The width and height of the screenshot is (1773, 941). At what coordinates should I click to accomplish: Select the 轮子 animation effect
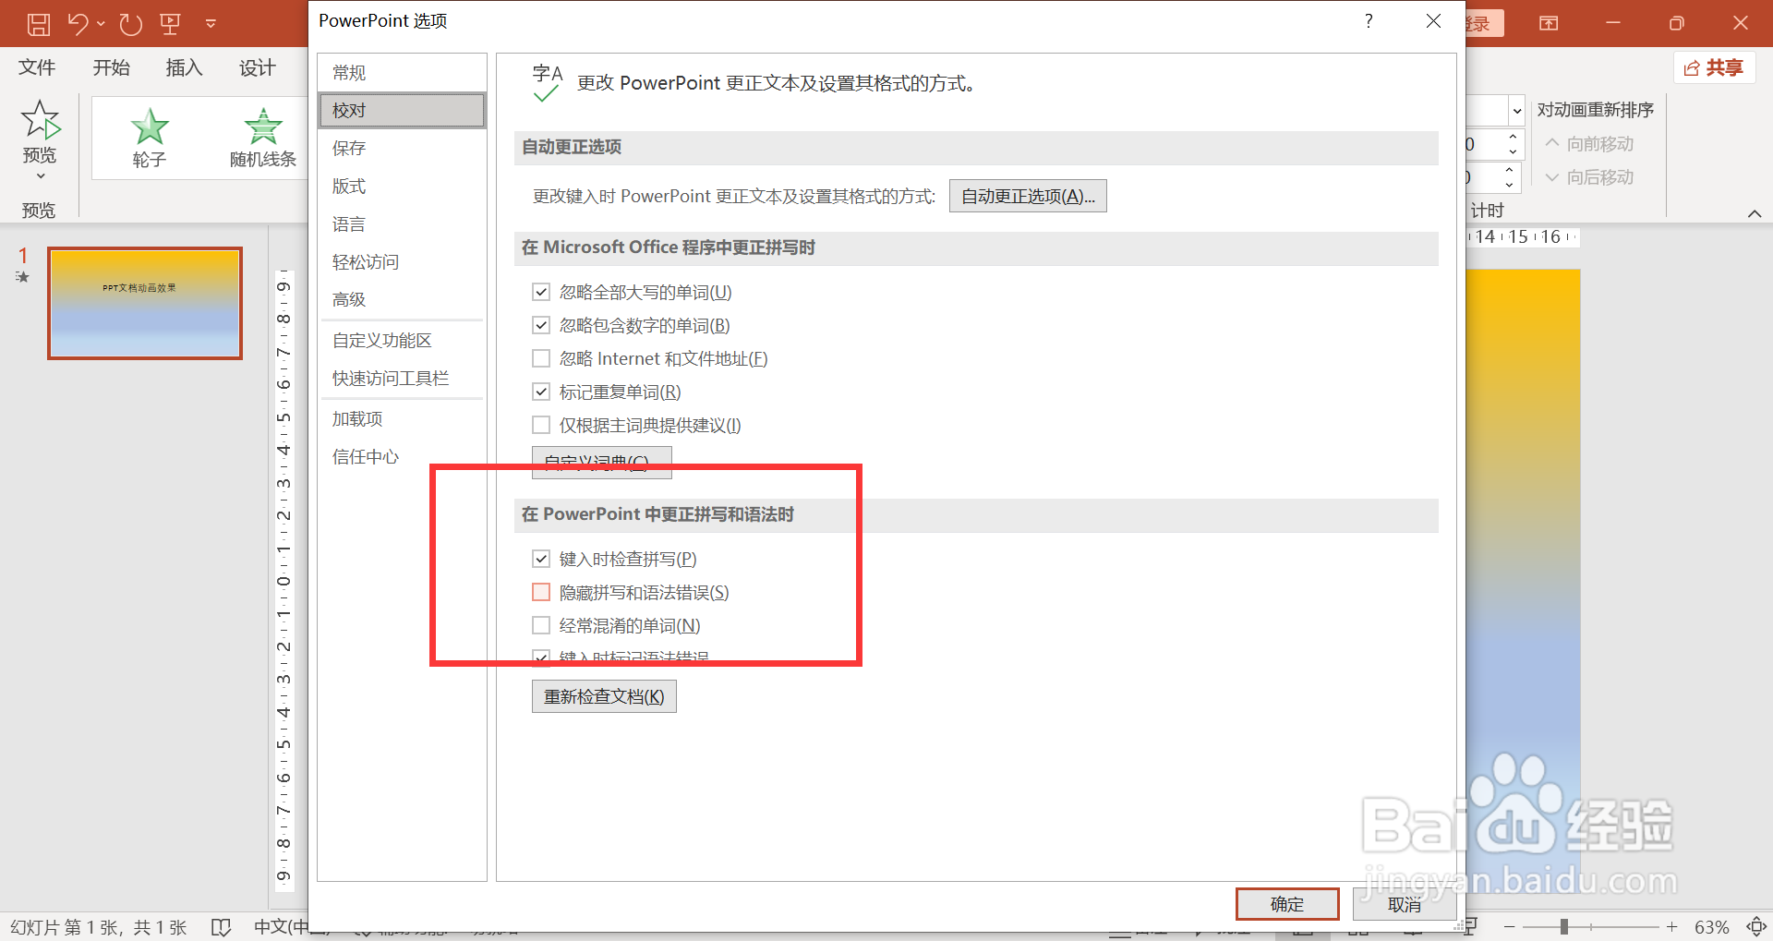point(149,138)
